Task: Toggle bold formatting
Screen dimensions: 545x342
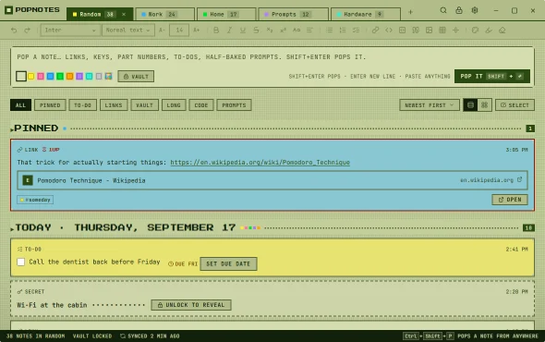Action: pos(216,31)
